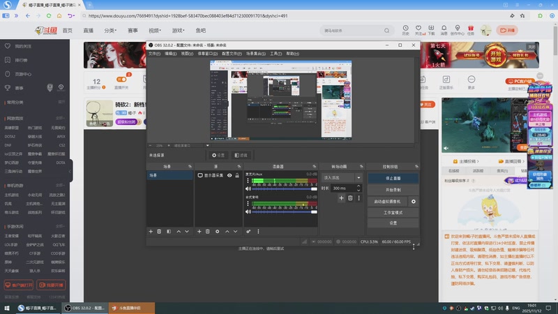Open virtual camera settings gear
This screenshot has width=558, height=314.
click(413, 202)
